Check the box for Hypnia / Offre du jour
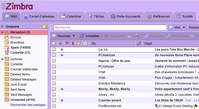Image resolution: width=199 pixels, height=109 pixels. click(x=54, y=61)
